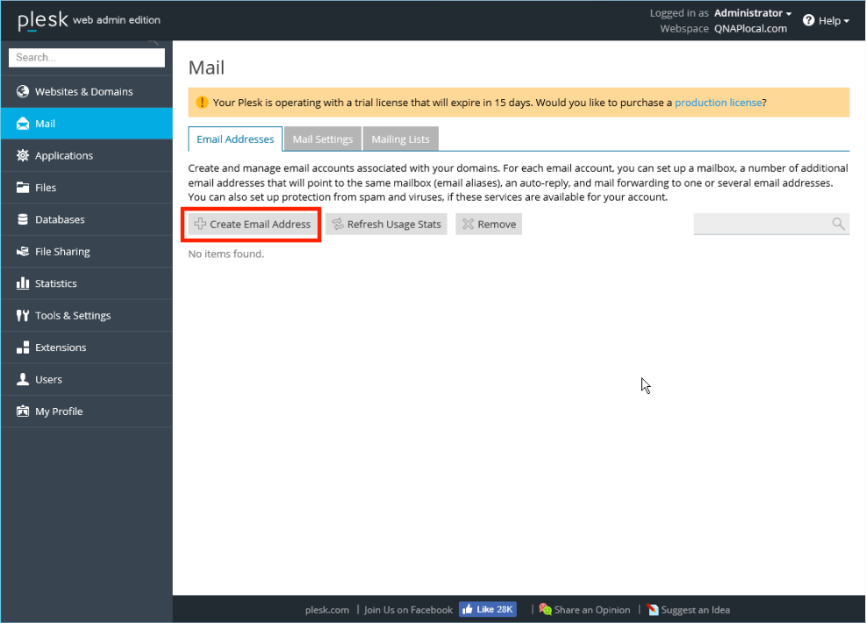Switch to the Mailing Lists tab
866x623 pixels.
400,140
